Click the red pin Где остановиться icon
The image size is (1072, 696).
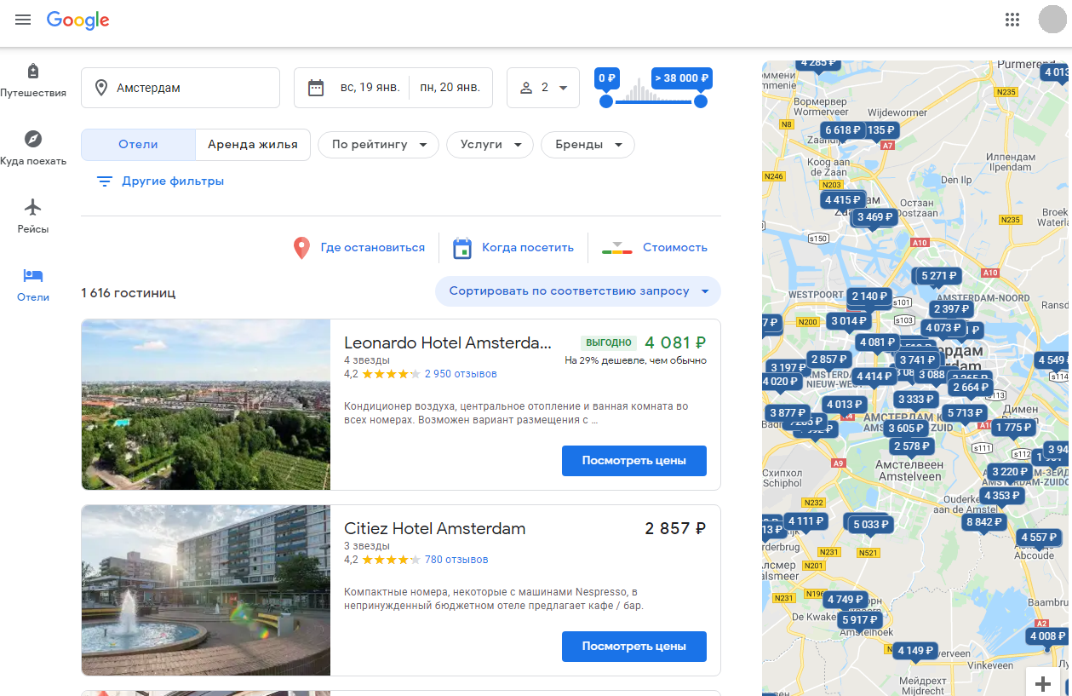click(x=301, y=248)
